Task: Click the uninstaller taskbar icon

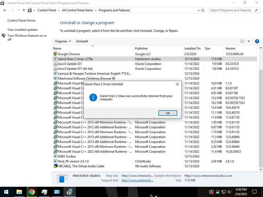Action: point(69,192)
